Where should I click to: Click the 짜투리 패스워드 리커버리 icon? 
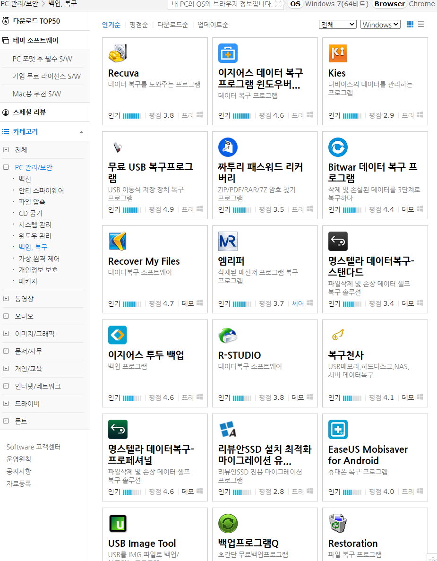(228, 147)
